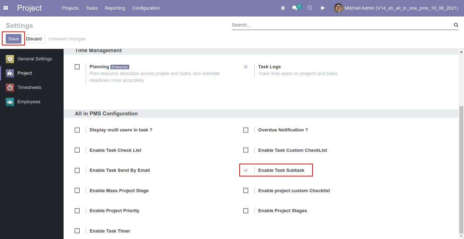
Task: Open General Settings tab label
Action: (x=35, y=59)
